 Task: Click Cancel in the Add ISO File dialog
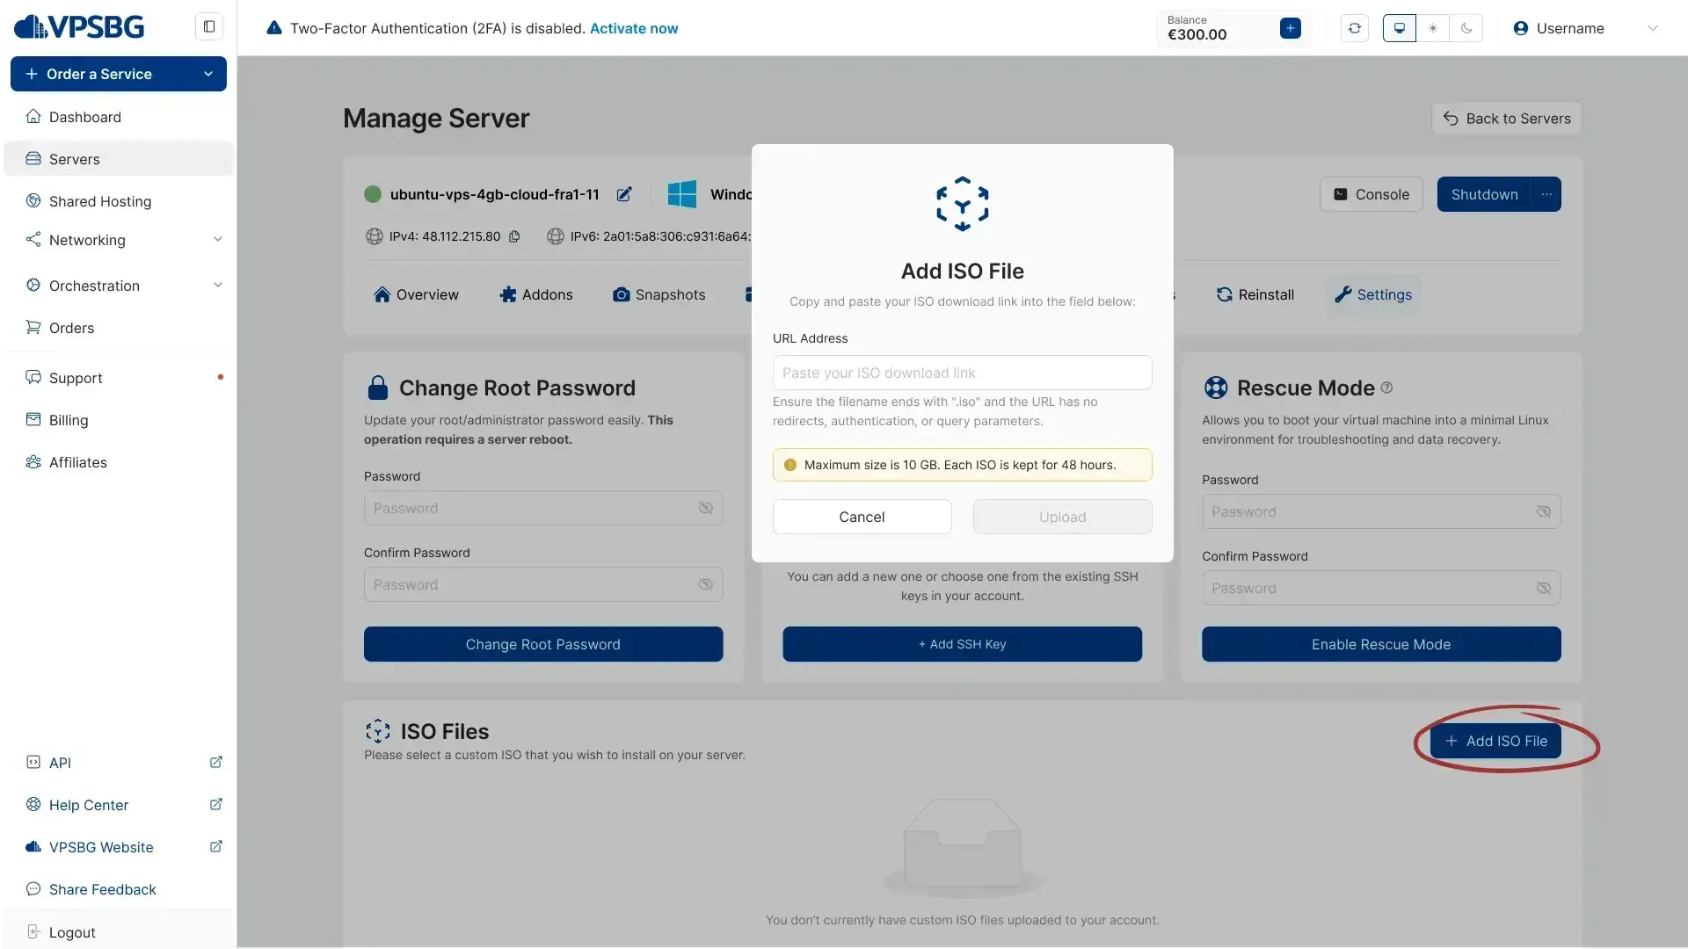coord(862,517)
